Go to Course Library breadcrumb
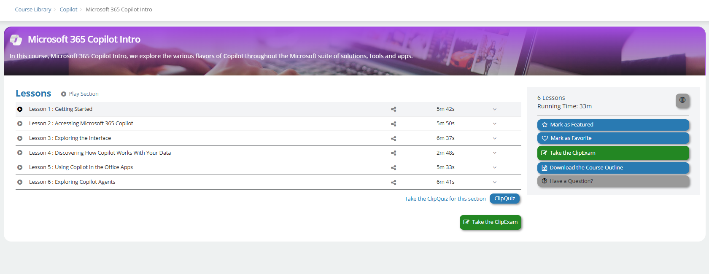Screen dimensions: 709x274 coord(33,9)
